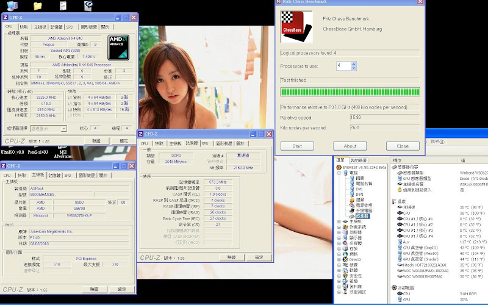
Task: Select the DMI item in the EVEREST tree
Action: [x=359, y=189]
